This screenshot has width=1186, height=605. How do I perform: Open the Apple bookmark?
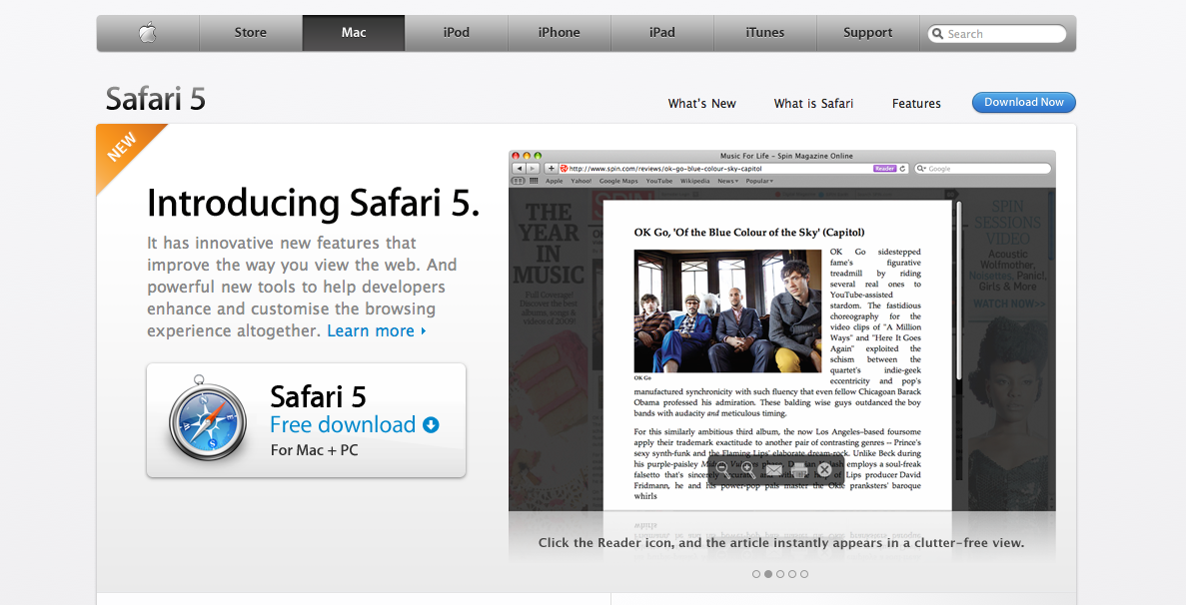[x=555, y=182]
